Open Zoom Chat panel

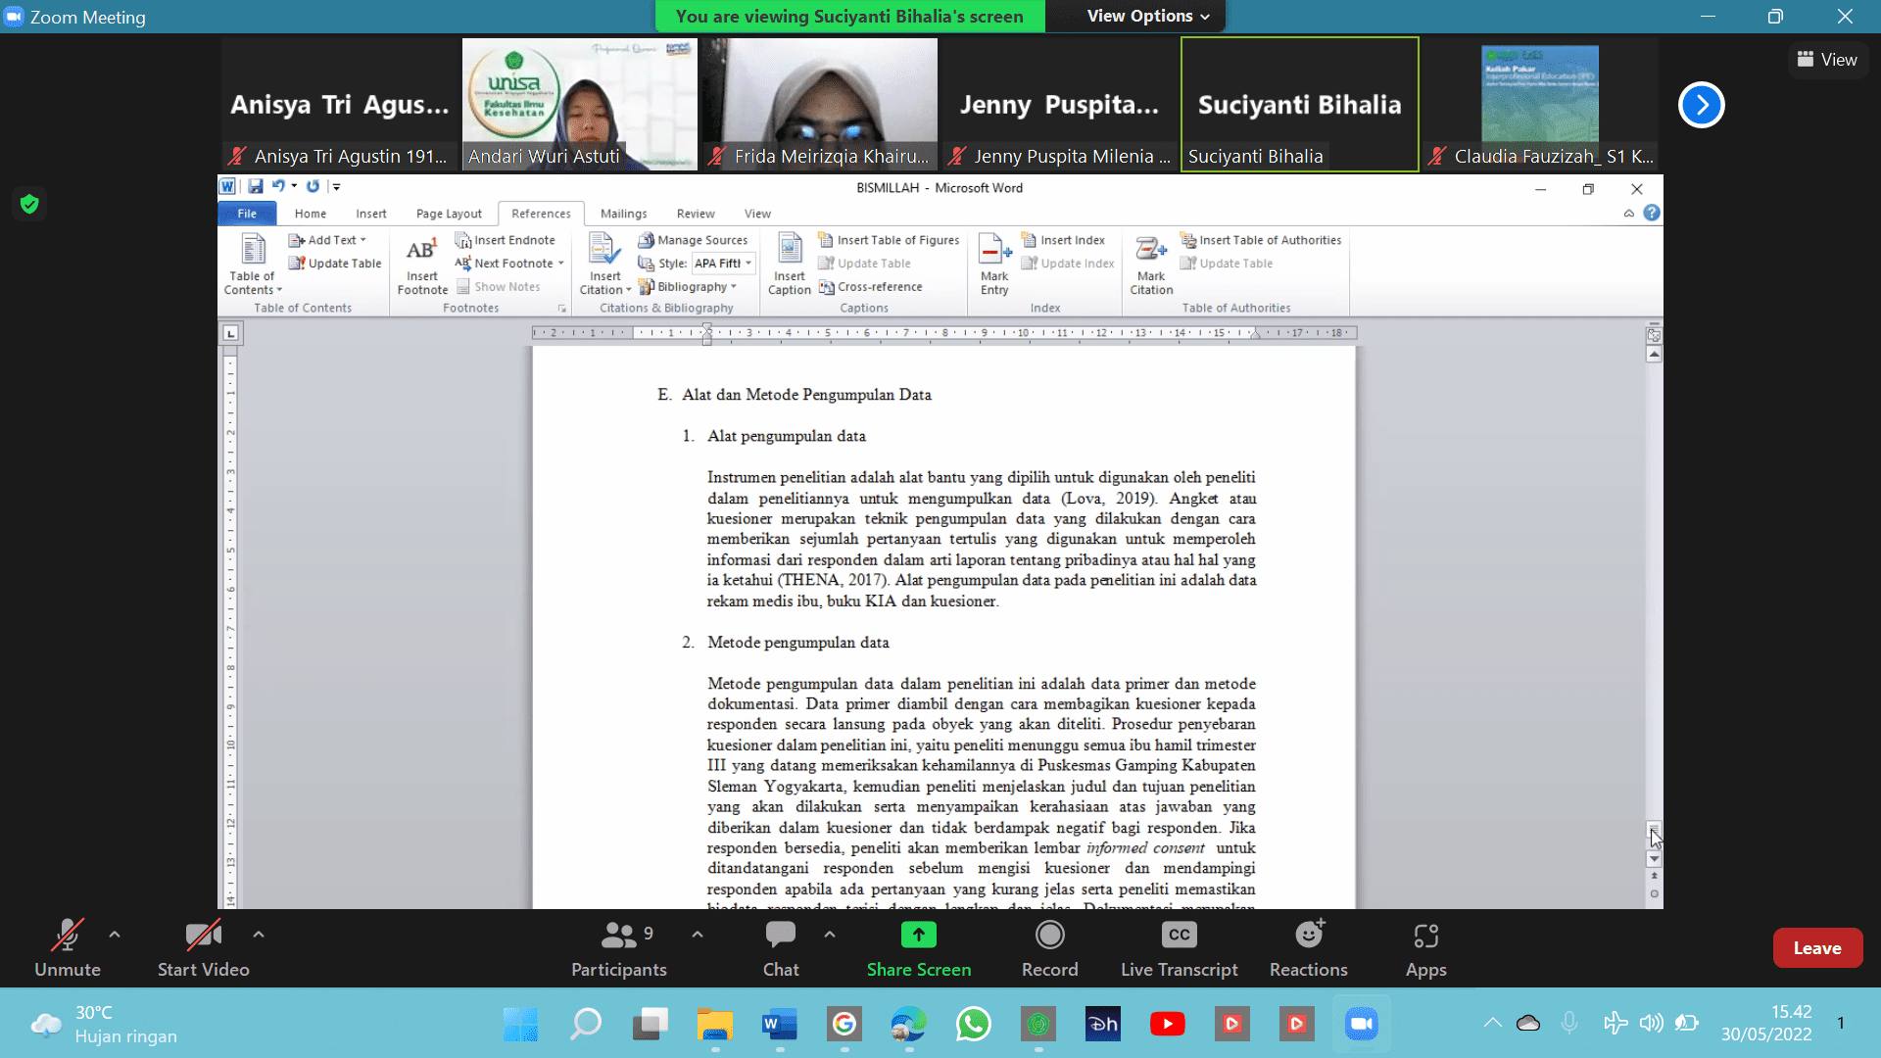click(781, 948)
